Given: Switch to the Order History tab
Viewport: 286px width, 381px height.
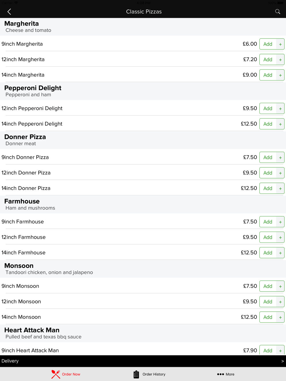Looking at the screenshot, I should click(154, 374).
